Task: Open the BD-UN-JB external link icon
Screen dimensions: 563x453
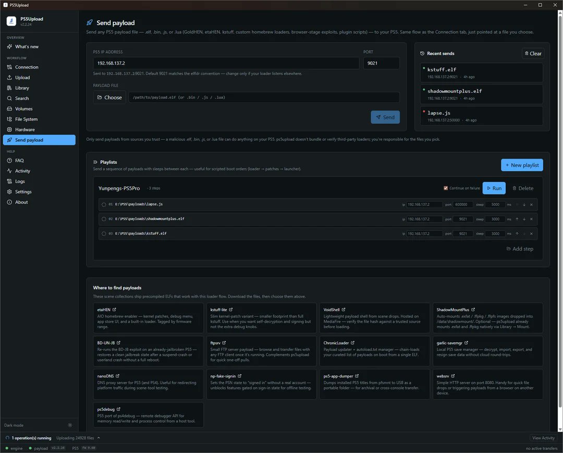Action: click(x=118, y=343)
